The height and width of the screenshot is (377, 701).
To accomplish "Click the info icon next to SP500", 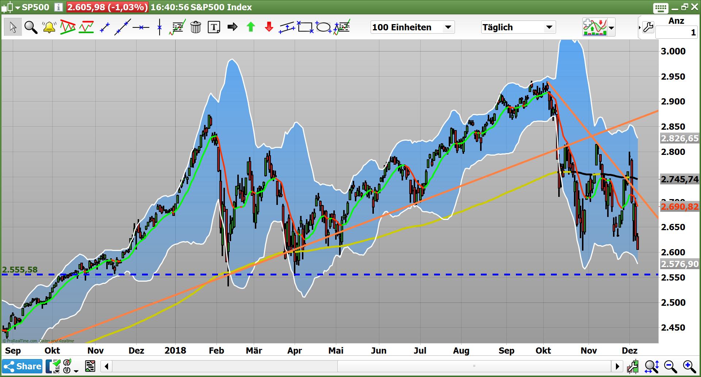I will tap(58, 7).
